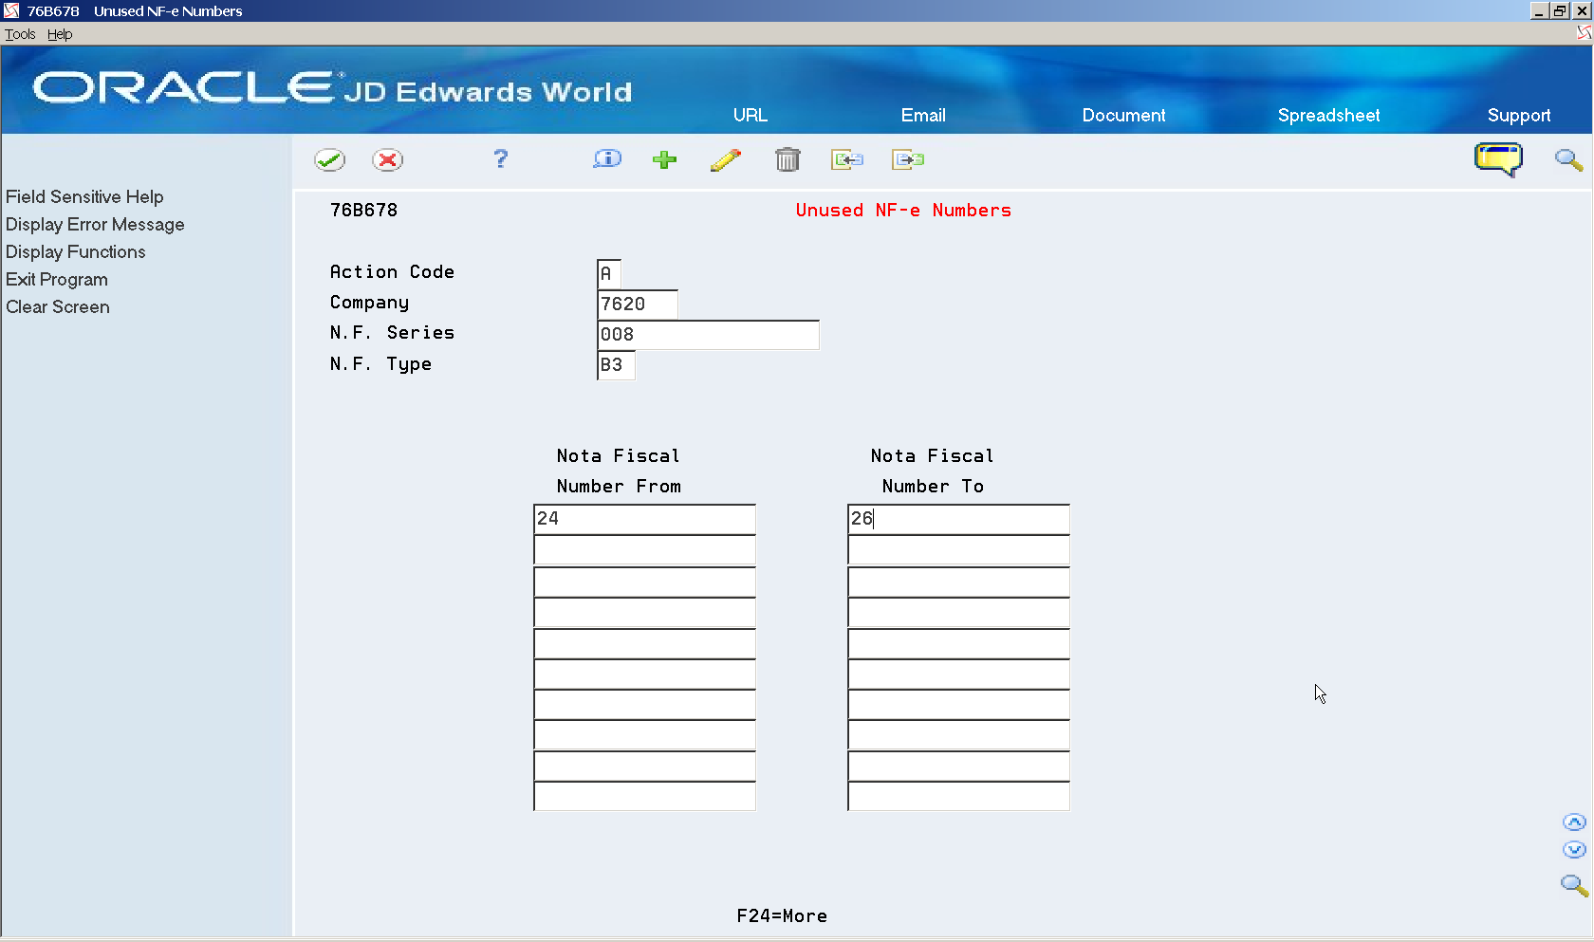Click the green checkmark OK icon
This screenshot has width=1594, height=942.
pos(330,159)
